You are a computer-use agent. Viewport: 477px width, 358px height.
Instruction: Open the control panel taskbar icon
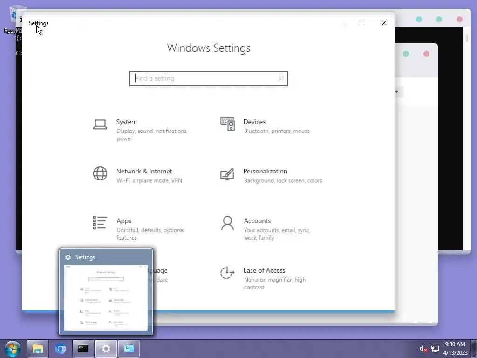coord(129,349)
